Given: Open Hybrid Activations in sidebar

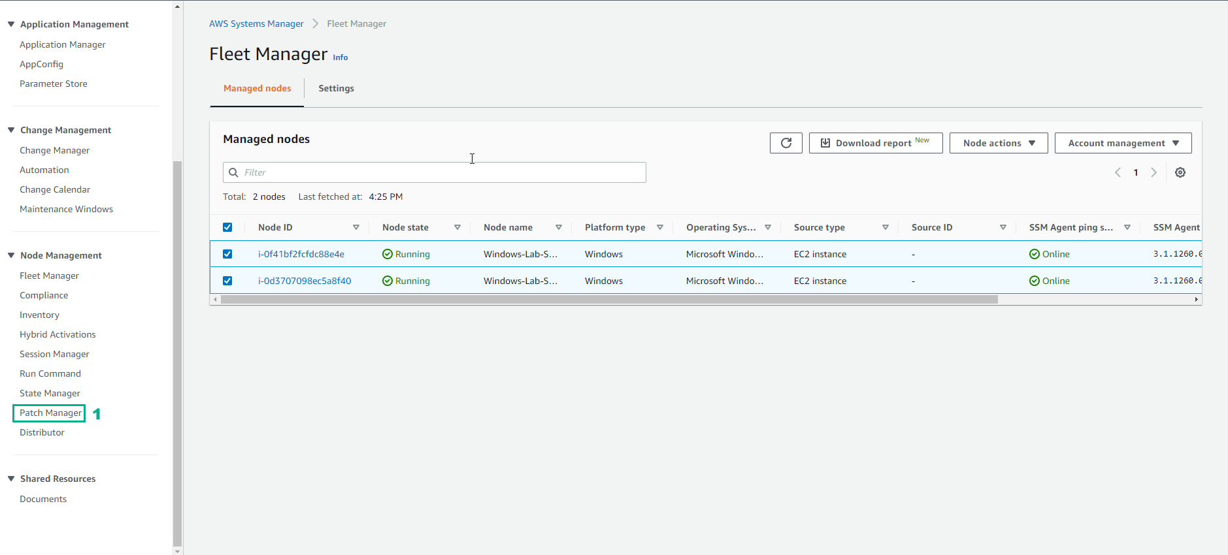Looking at the screenshot, I should click(x=58, y=334).
